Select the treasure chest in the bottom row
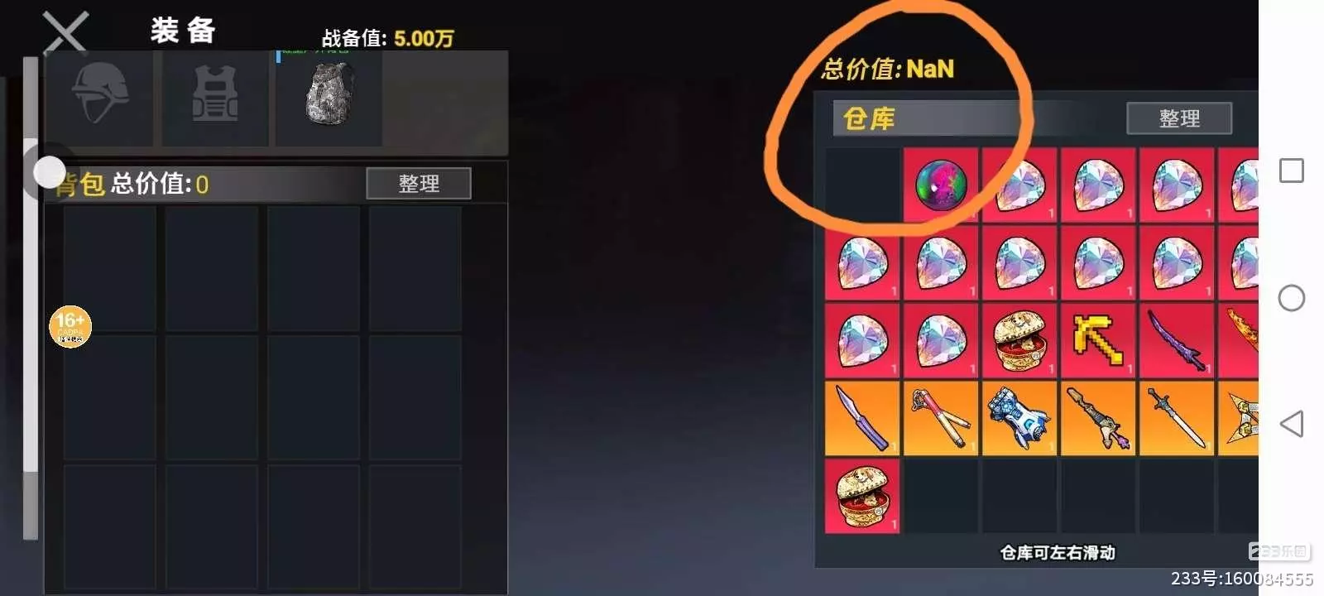1324x596 pixels. point(862,497)
